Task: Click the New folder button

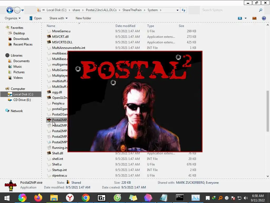Action: (83, 18)
